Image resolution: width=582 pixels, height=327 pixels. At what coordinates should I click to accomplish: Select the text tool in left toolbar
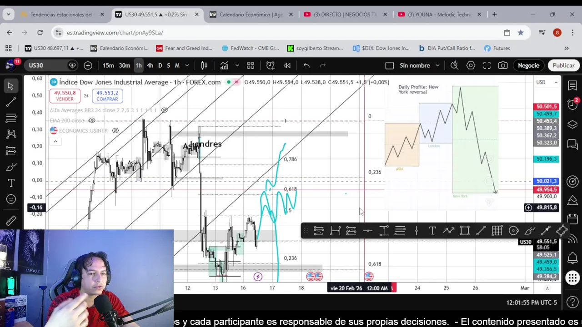pyautogui.click(x=10, y=183)
